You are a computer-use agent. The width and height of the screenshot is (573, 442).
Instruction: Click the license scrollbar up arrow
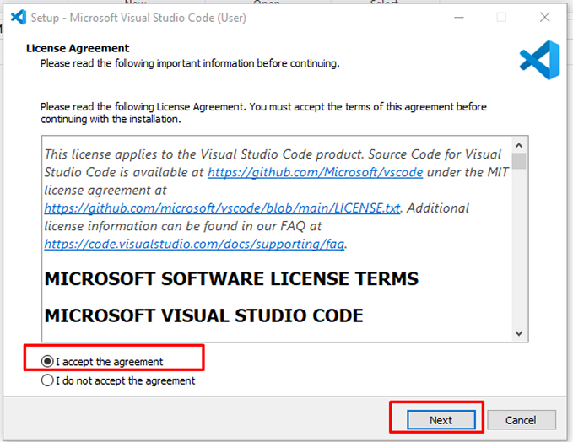click(518, 146)
